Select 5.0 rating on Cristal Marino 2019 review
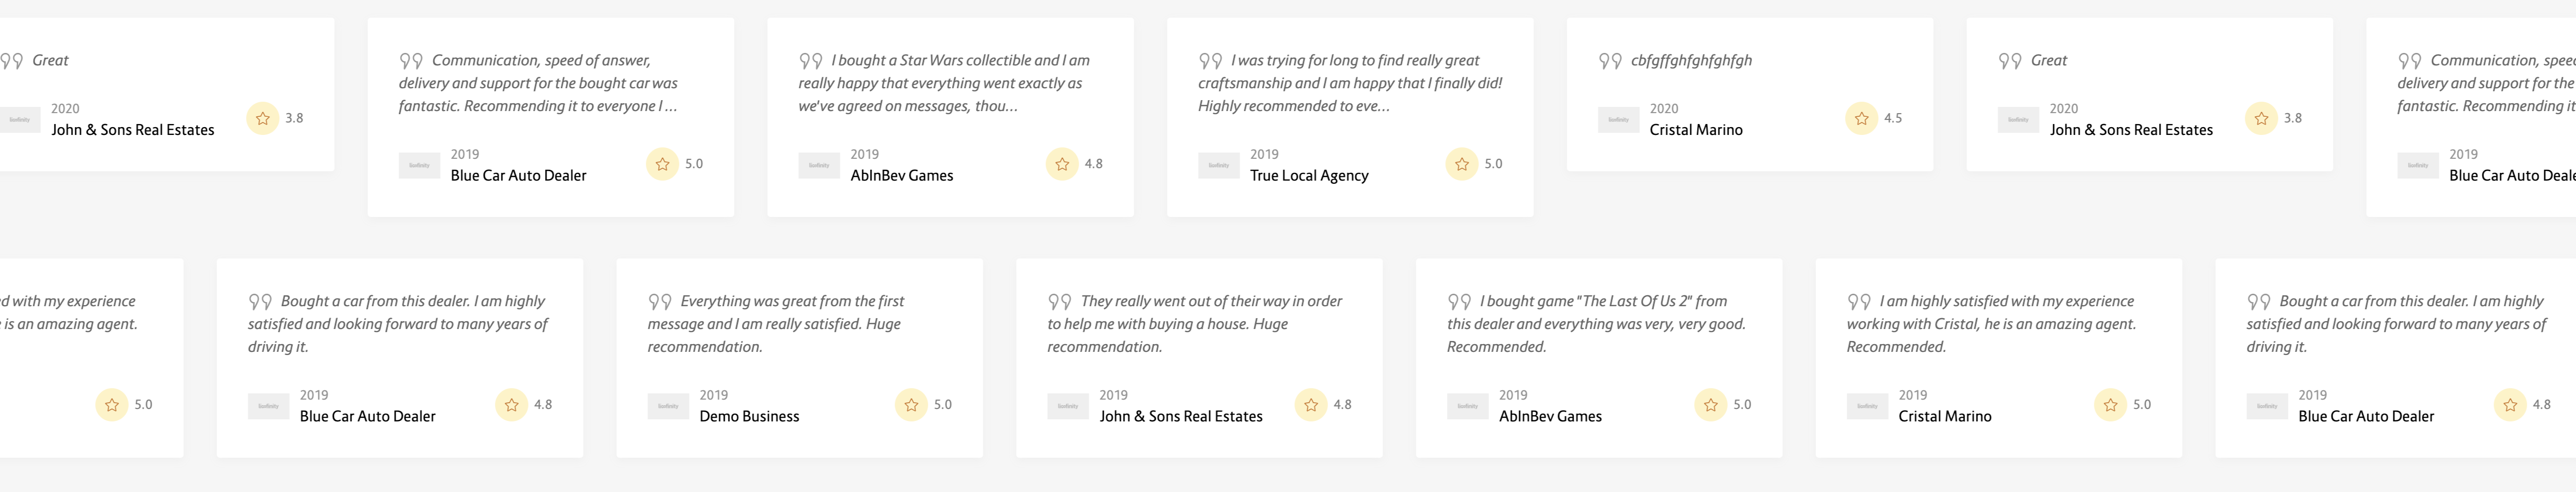Screen dimensions: 2576x492 click(2141, 405)
